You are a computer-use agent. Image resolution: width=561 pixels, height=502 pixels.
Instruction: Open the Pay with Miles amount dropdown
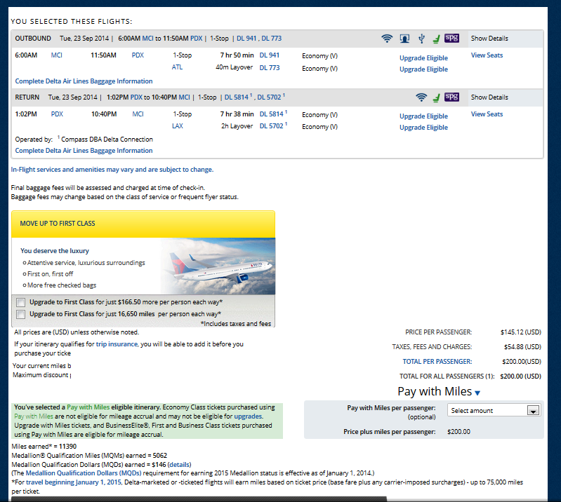tap(494, 411)
